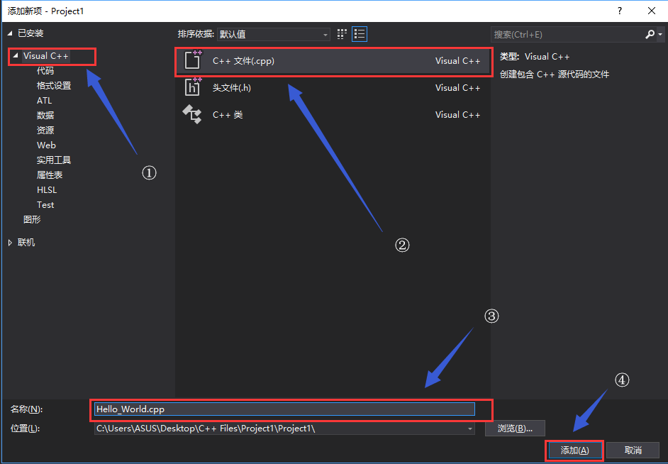Switch to small icons view
Screen dimensions: 668x464
(x=342, y=34)
